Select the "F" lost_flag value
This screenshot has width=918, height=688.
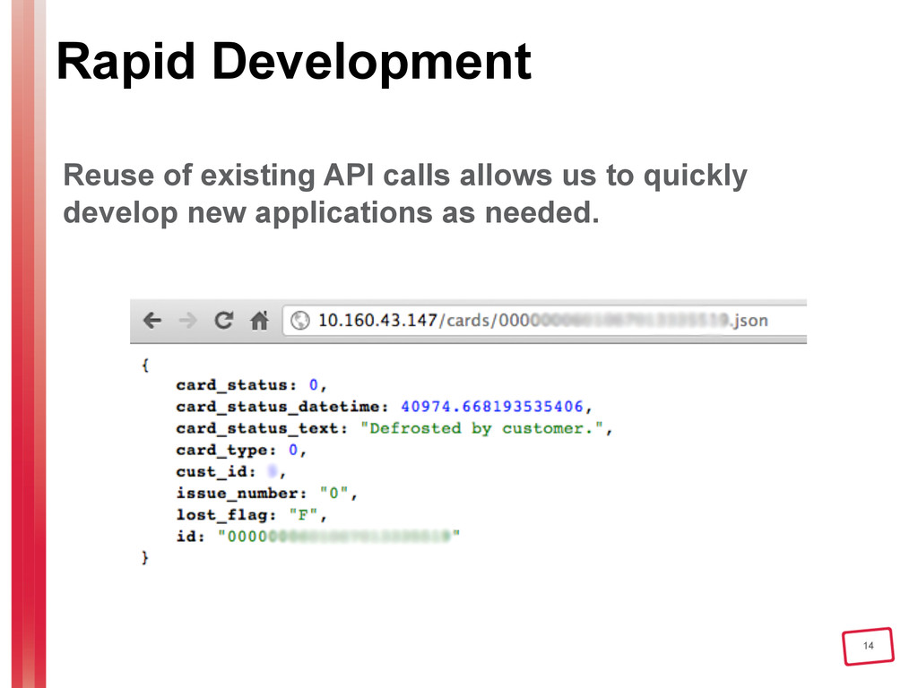[303, 515]
